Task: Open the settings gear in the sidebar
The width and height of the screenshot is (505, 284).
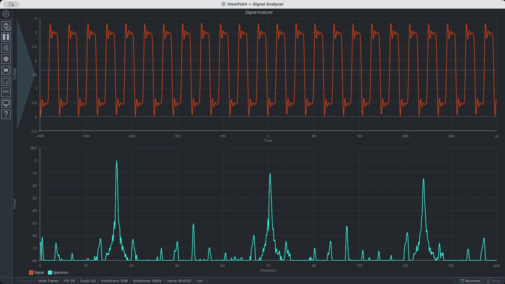Action: [6, 14]
